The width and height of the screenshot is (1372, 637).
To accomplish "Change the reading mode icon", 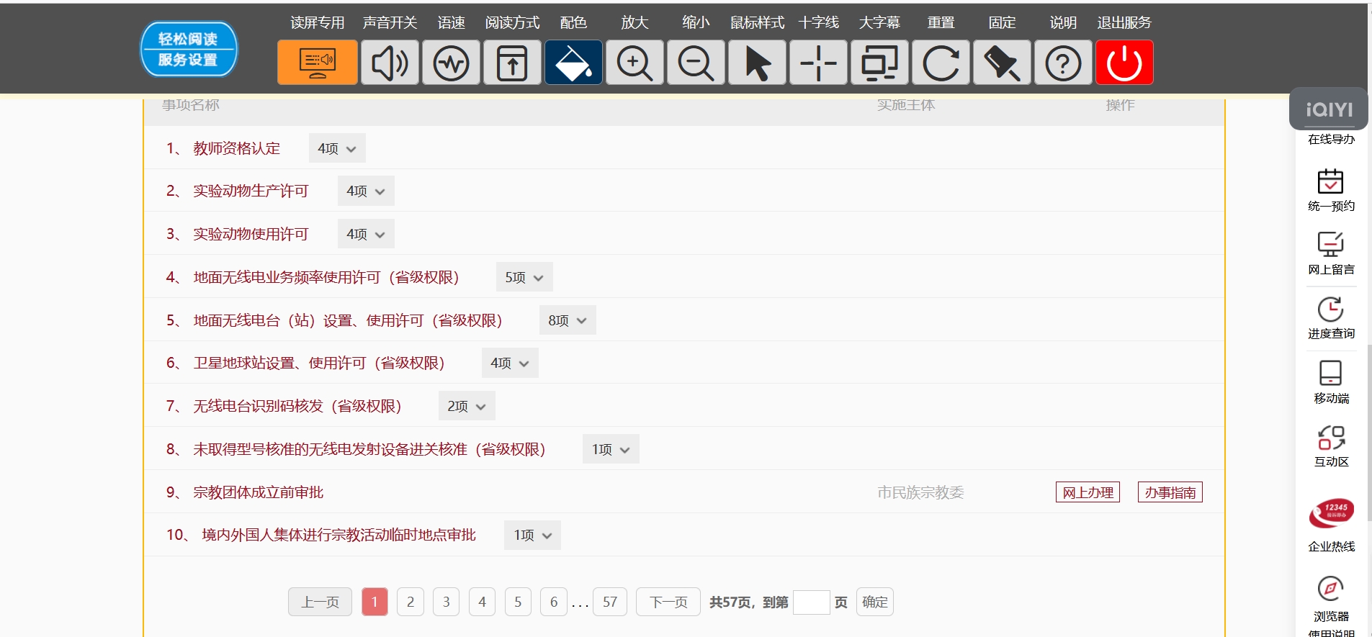I will (512, 63).
